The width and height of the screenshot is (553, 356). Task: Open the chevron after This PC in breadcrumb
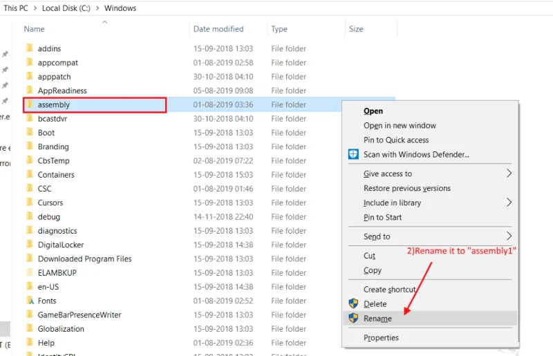[35, 8]
